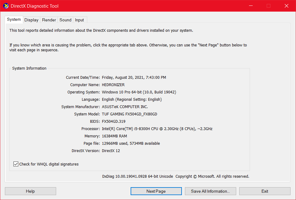This screenshot has width=296, height=200.
Task: Click the DirectX Version: field label
Action: click(x=86, y=151)
